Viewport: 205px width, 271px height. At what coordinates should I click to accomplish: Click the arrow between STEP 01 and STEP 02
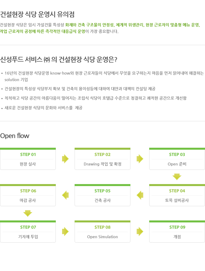(65, 159)
